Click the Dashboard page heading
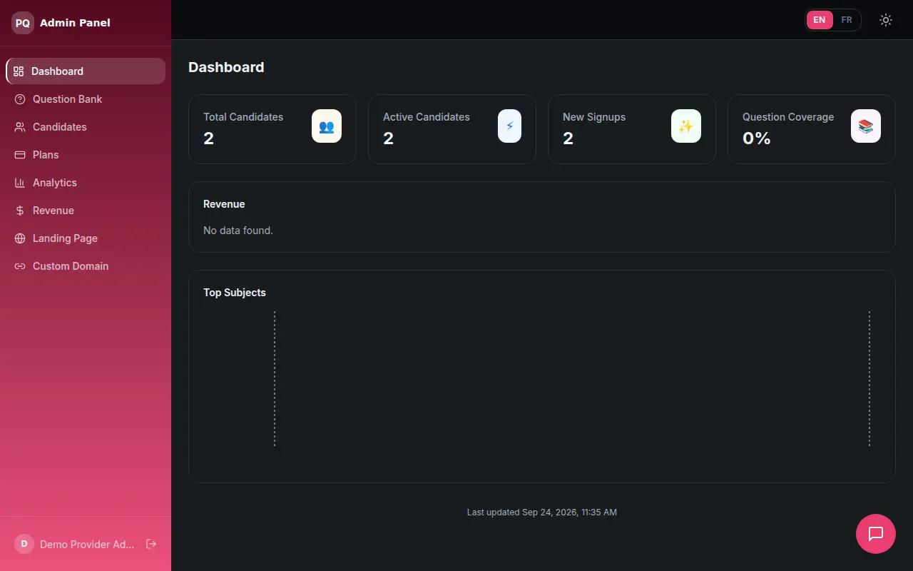This screenshot has height=571, width=913. point(226,67)
